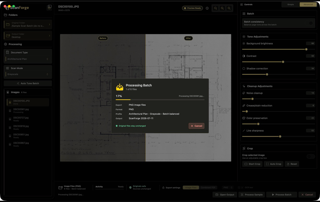Click the Auto Crop button

pyautogui.click(x=274, y=164)
